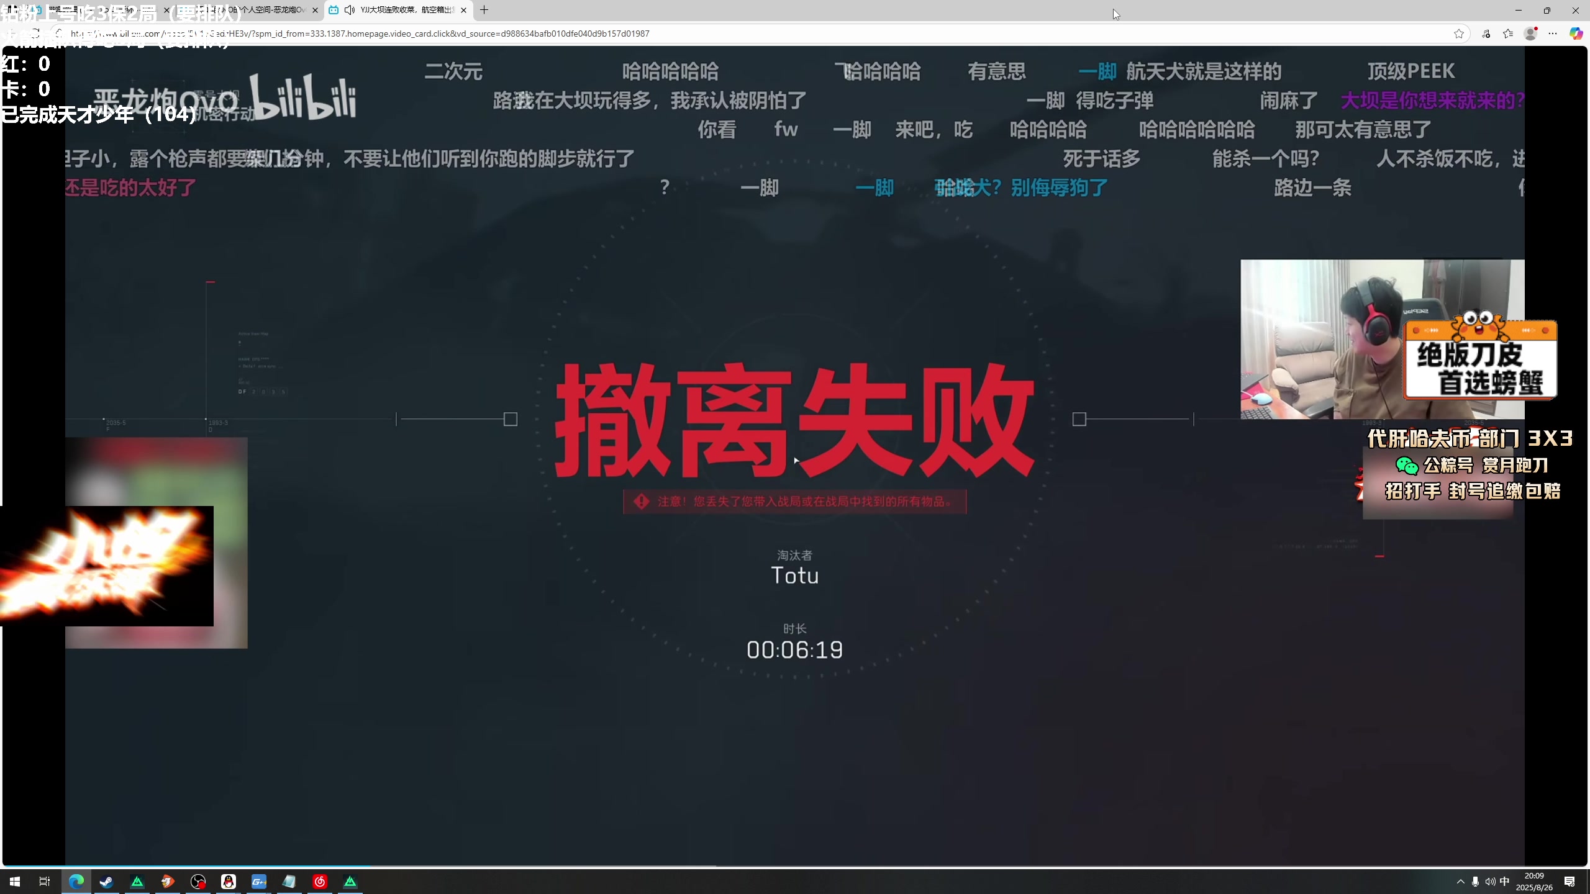Close the 个人空间-恶龙炮 tab
The width and height of the screenshot is (1590, 894).
click(316, 10)
